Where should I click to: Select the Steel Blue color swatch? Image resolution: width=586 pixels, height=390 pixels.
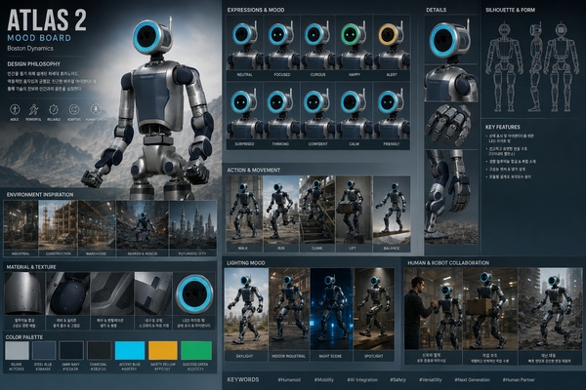point(44,350)
